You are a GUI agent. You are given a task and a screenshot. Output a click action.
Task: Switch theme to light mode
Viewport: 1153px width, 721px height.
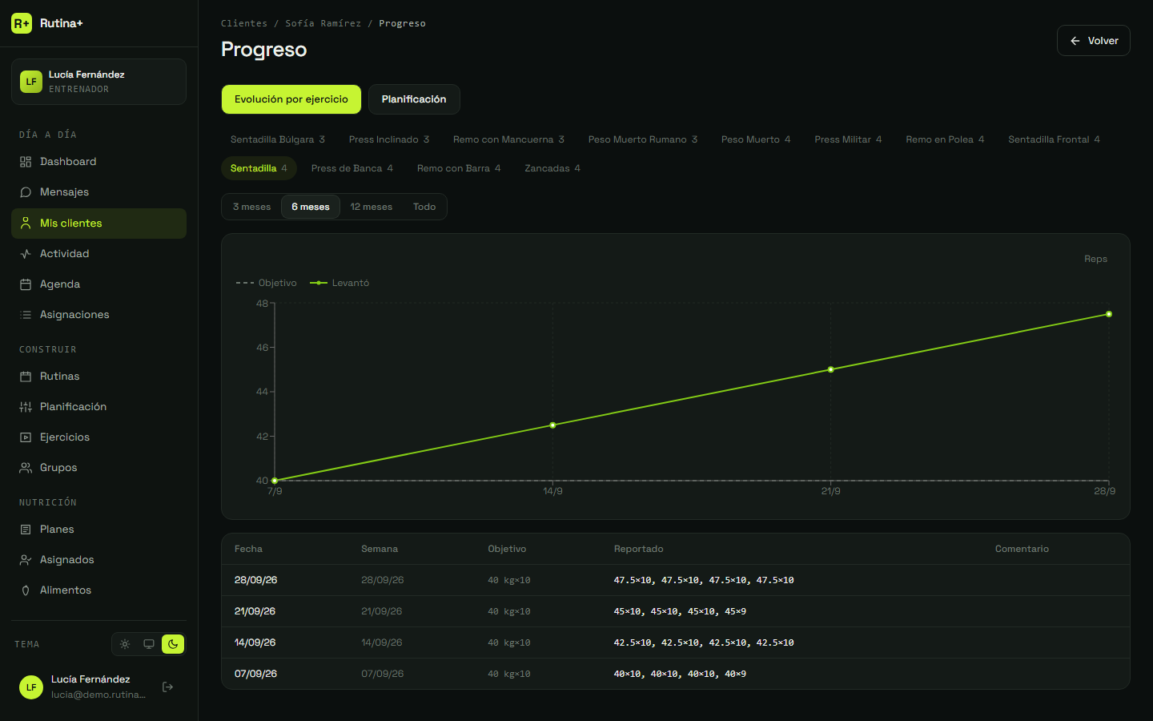[125, 644]
